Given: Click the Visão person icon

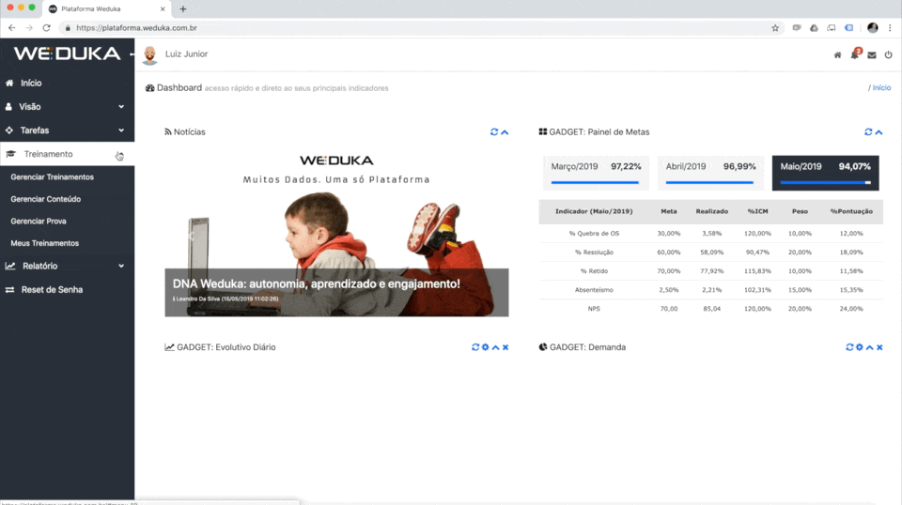Looking at the screenshot, I should [8, 107].
